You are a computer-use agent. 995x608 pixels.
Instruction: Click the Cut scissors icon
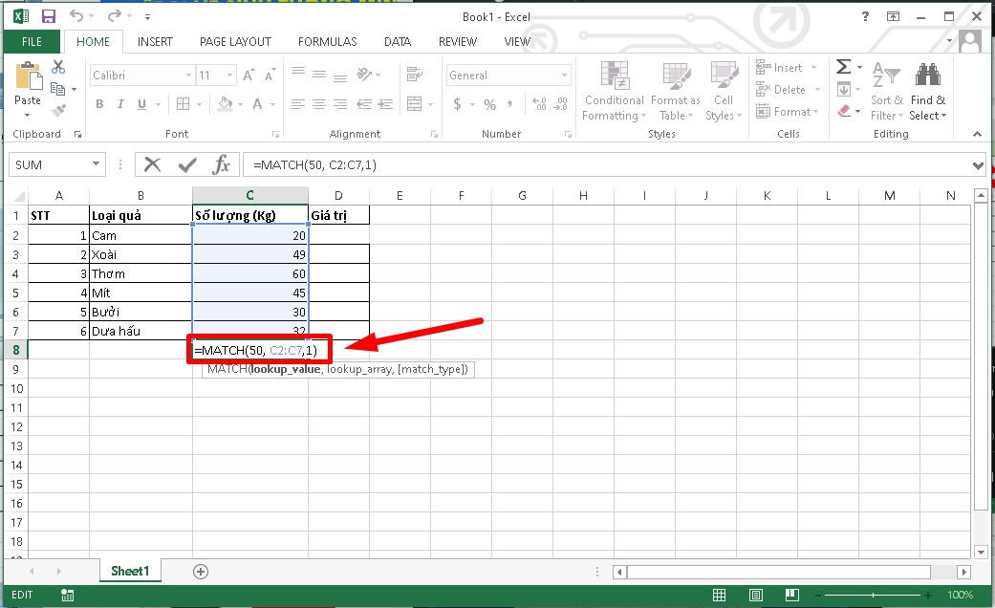click(58, 67)
